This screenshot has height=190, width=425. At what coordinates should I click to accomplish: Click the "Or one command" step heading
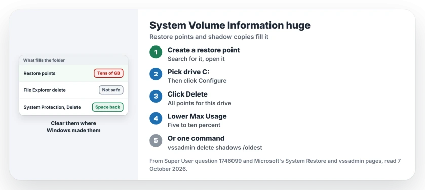[x=196, y=138]
